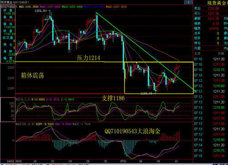Click the MA5 indicator label
Viewport: 228px width, 165px height.
(x=29, y=7)
